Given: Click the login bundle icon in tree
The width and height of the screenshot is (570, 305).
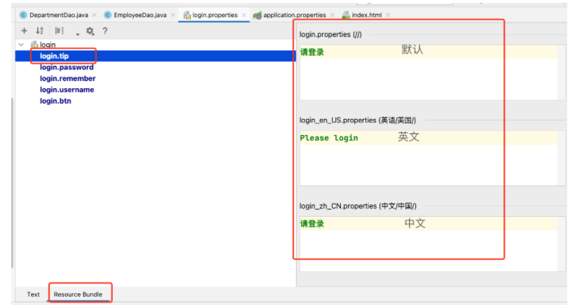Looking at the screenshot, I should (34, 45).
